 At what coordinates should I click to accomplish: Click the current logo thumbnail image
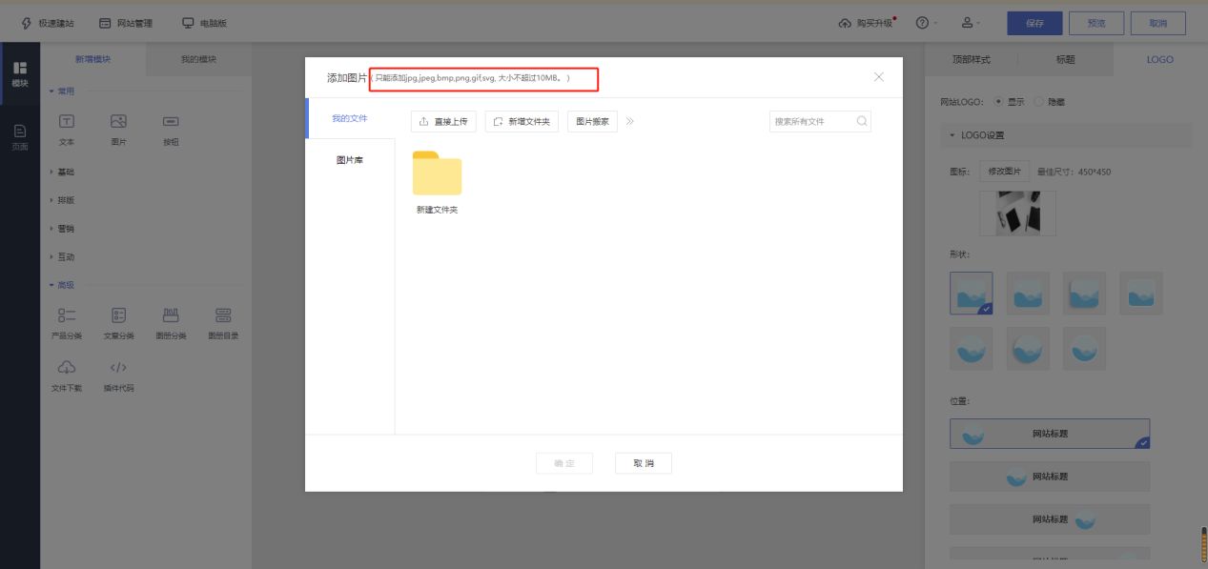(1017, 213)
